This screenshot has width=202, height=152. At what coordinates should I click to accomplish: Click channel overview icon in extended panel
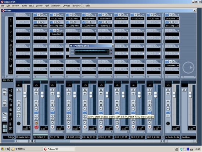coord(11,71)
